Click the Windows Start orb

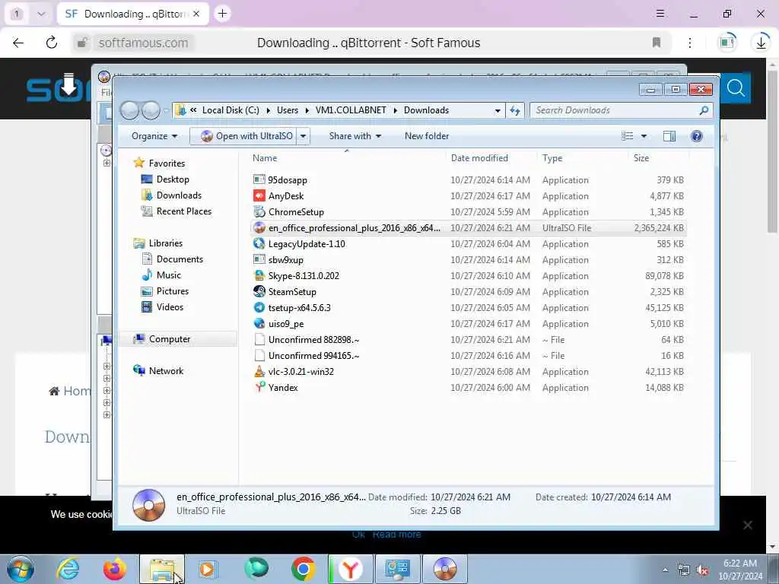point(21,569)
